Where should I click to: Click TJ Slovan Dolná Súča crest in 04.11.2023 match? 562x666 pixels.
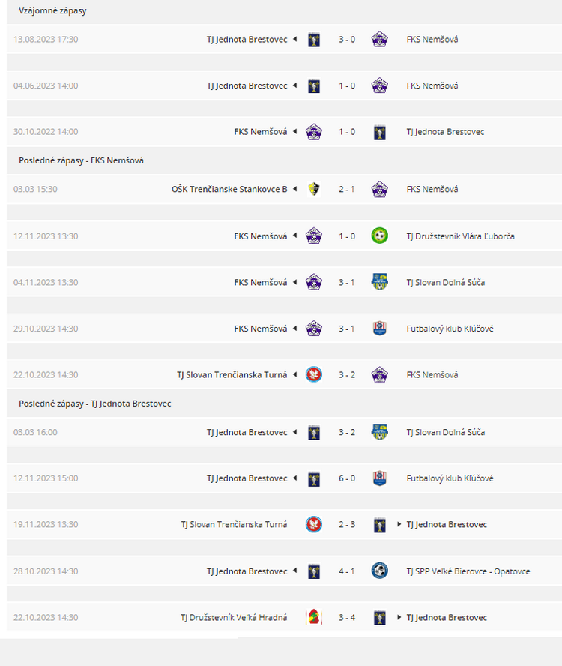pyautogui.click(x=379, y=282)
